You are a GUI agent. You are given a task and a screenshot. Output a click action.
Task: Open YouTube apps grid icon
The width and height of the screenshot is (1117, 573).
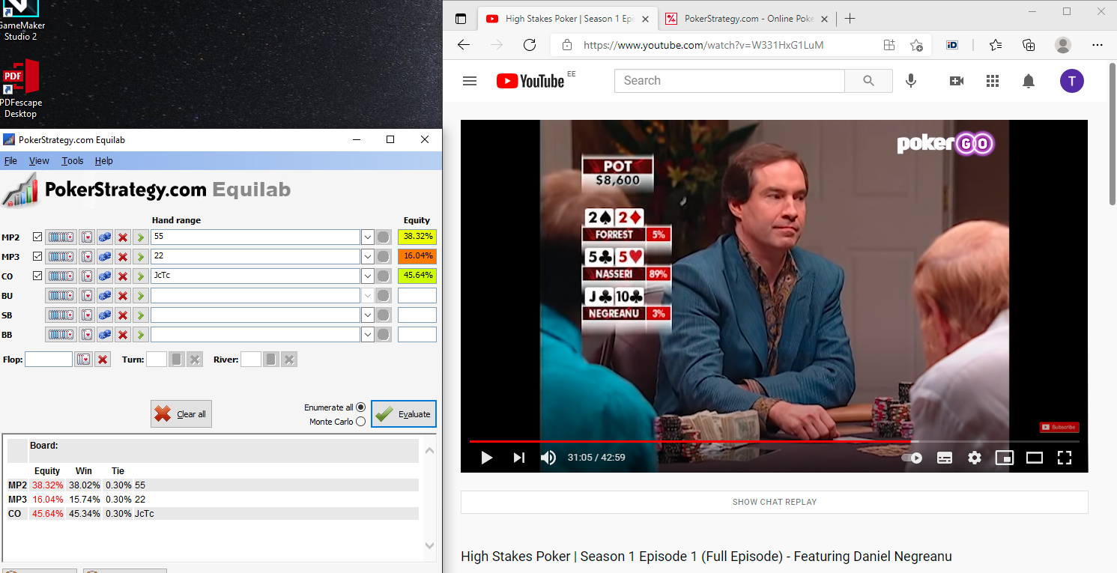[x=993, y=81]
